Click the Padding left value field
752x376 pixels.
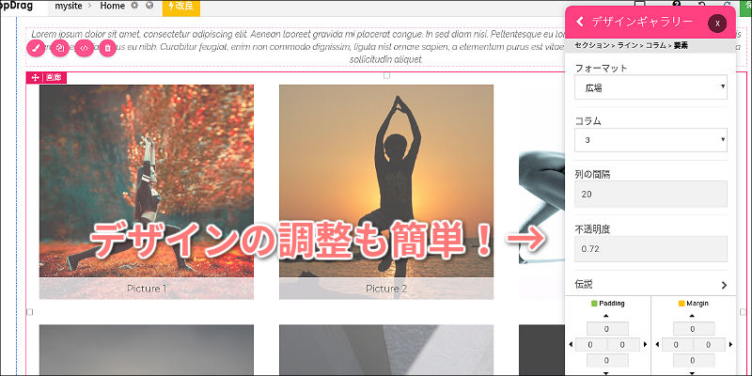(x=591, y=344)
